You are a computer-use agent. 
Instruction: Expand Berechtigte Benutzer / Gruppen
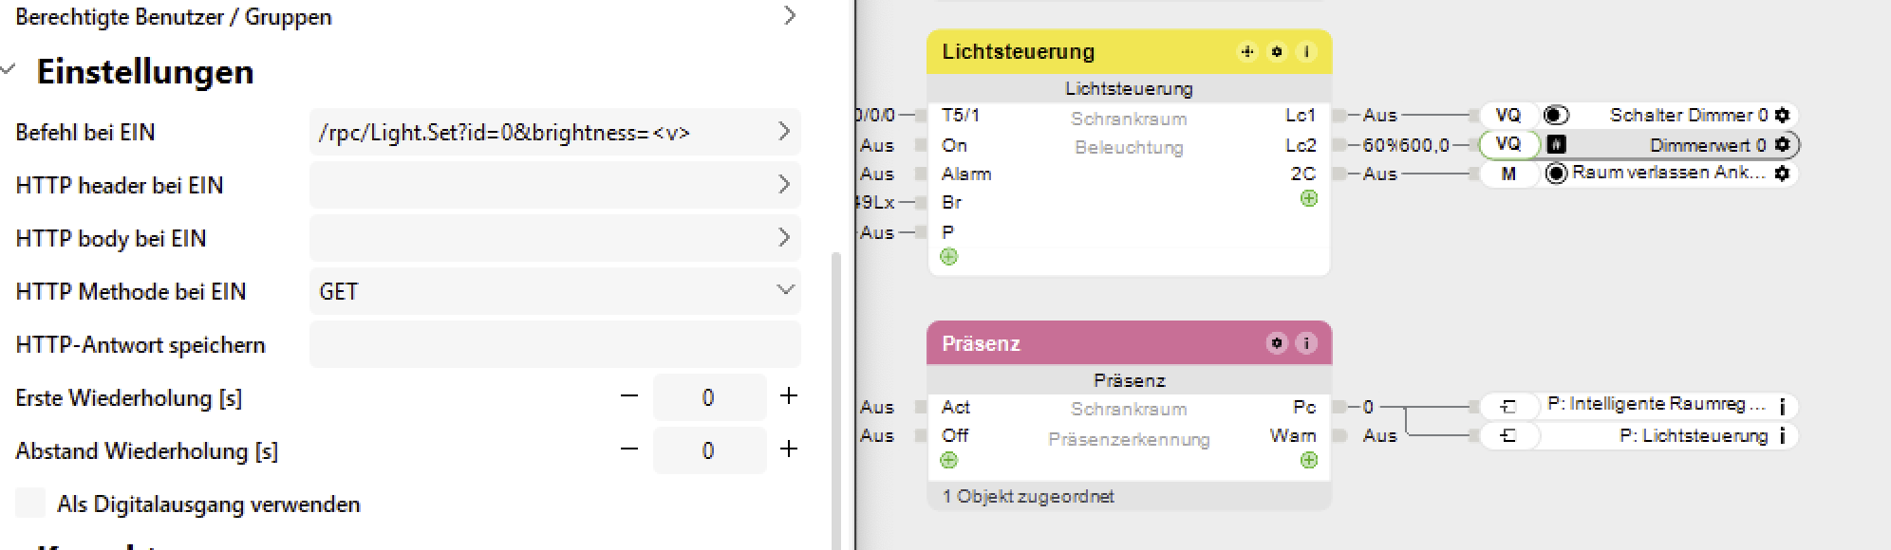click(x=789, y=16)
